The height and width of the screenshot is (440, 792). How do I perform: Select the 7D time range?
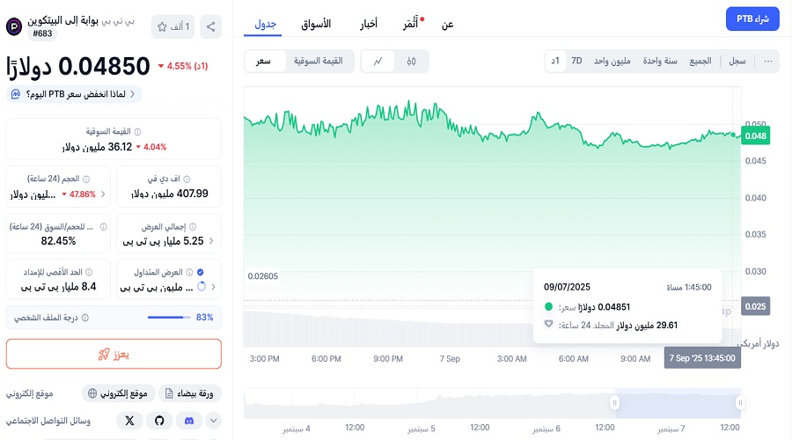click(x=576, y=61)
